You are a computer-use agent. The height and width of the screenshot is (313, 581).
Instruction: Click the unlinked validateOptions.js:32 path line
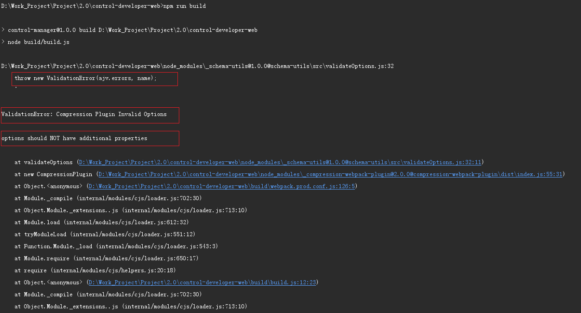pos(197,66)
